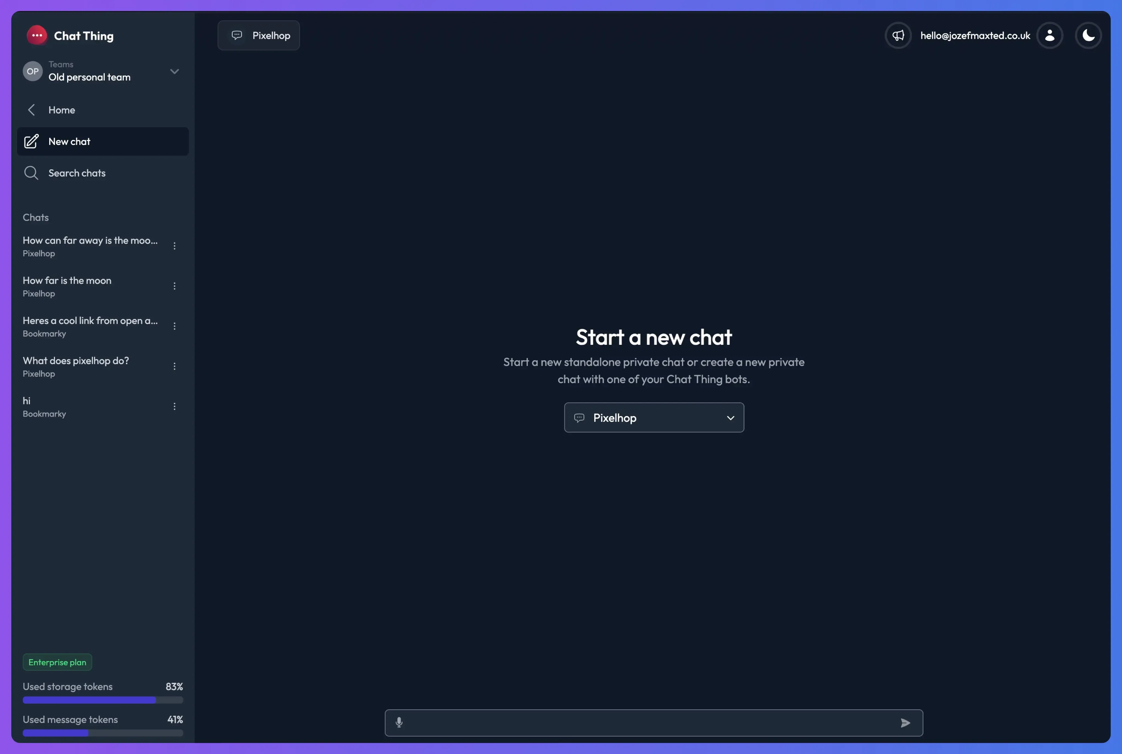Click the microphone icon in the chat input
Viewport: 1122px width, 754px height.
coord(399,722)
